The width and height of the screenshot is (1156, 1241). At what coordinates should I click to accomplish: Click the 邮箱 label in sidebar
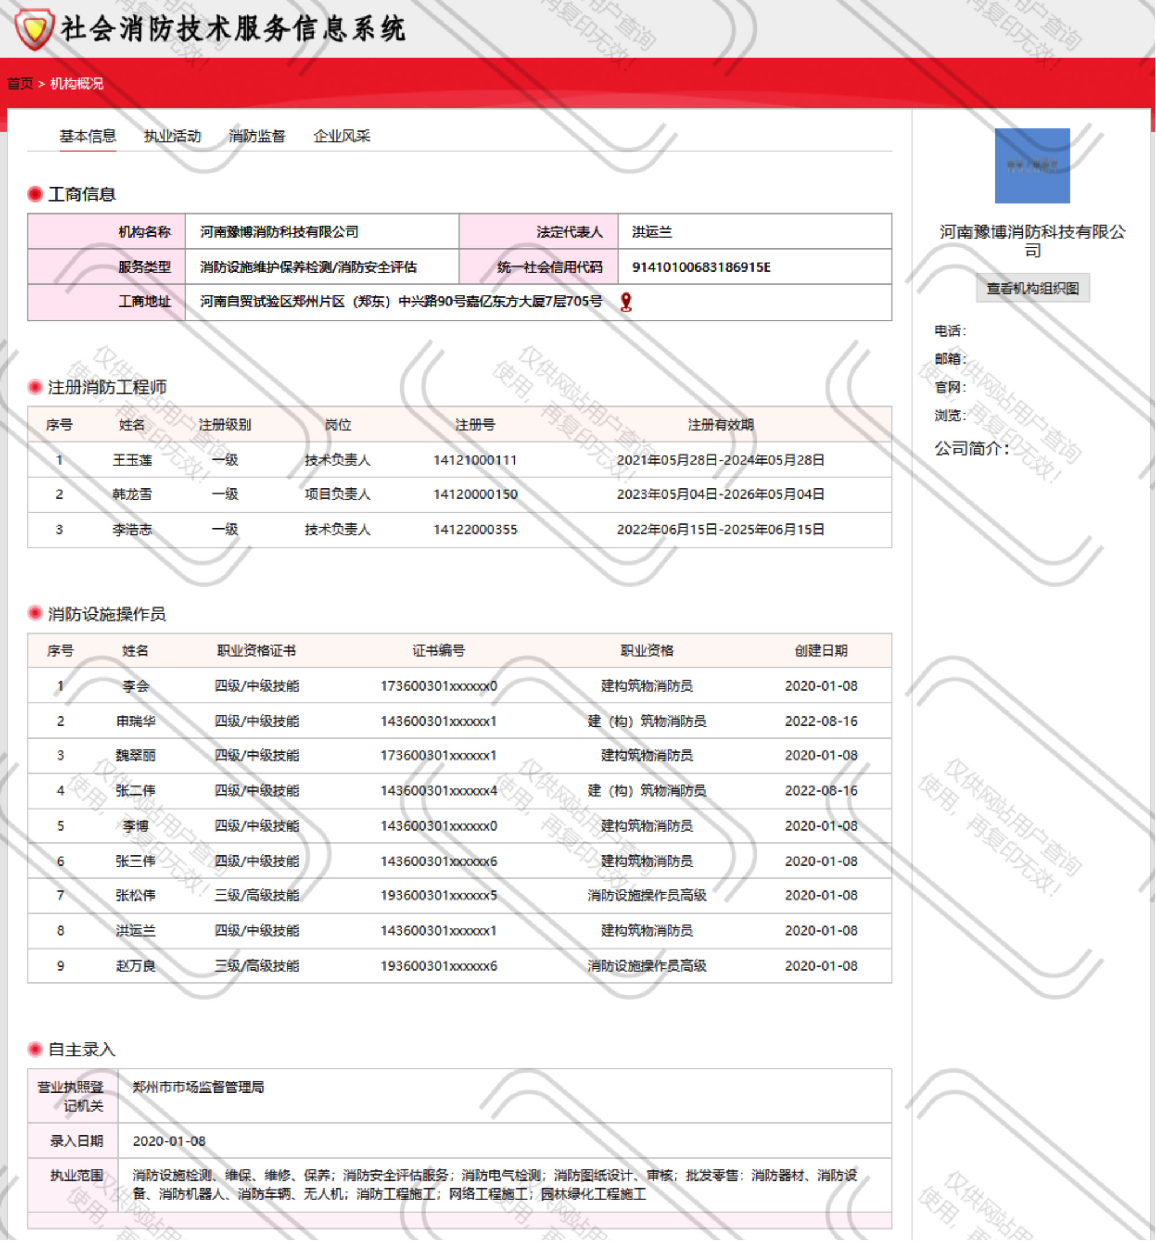pyautogui.click(x=950, y=359)
